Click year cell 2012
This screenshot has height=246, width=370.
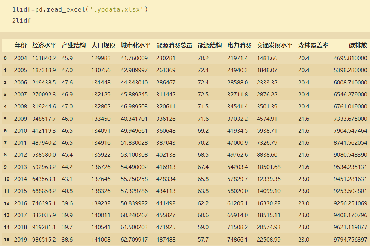click(x=21, y=155)
